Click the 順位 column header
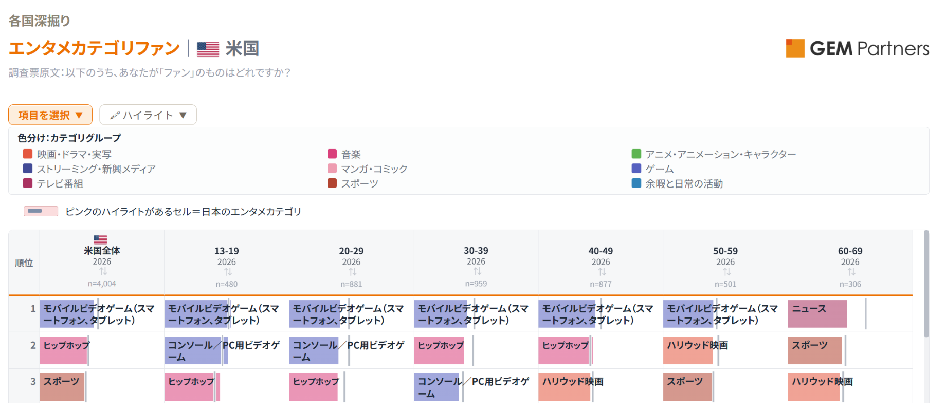946x411 pixels. click(x=24, y=263)
